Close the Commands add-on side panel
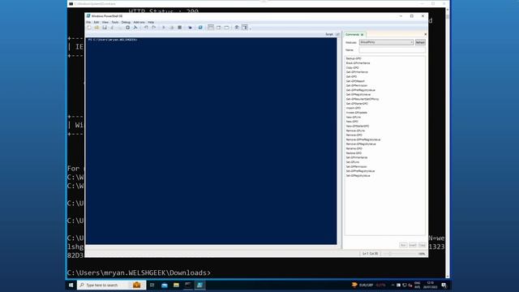 pyautogui.click(x=425, y=34)
